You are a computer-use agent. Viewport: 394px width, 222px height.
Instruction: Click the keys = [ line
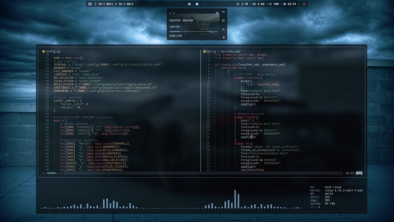[60, 121]
